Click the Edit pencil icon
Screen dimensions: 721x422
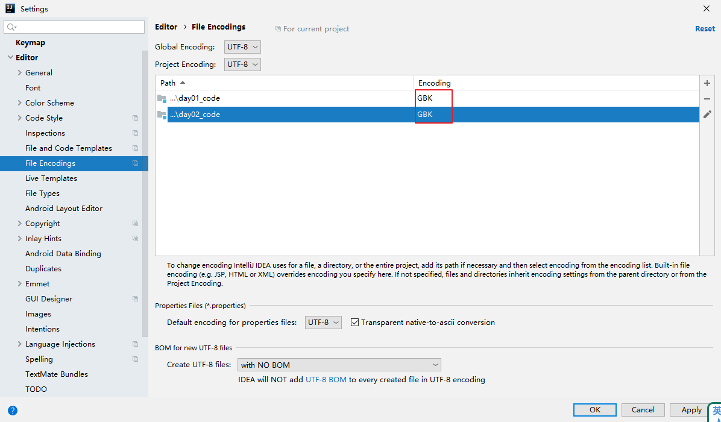tap(707, 115)
